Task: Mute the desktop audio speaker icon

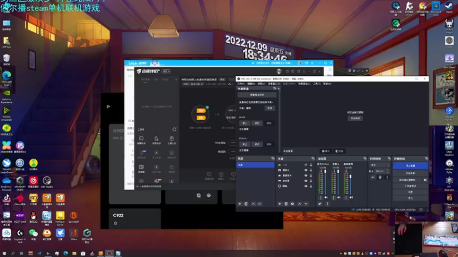Action: [x=352, y=198]
